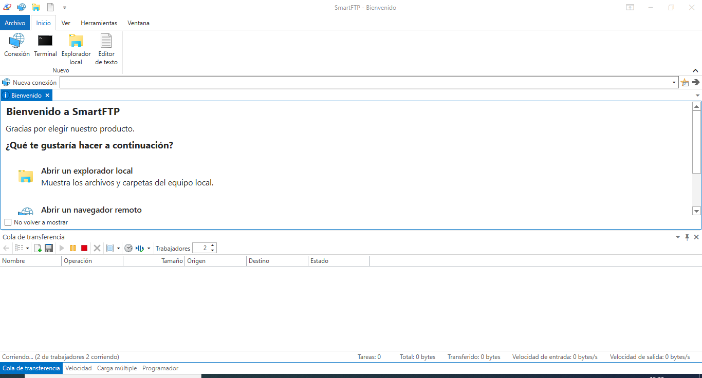Image resolution: width=702 pixels, height=378 pixels.
Task: Open favorites star icon beside address bar
Action: [x=685, y=82]
